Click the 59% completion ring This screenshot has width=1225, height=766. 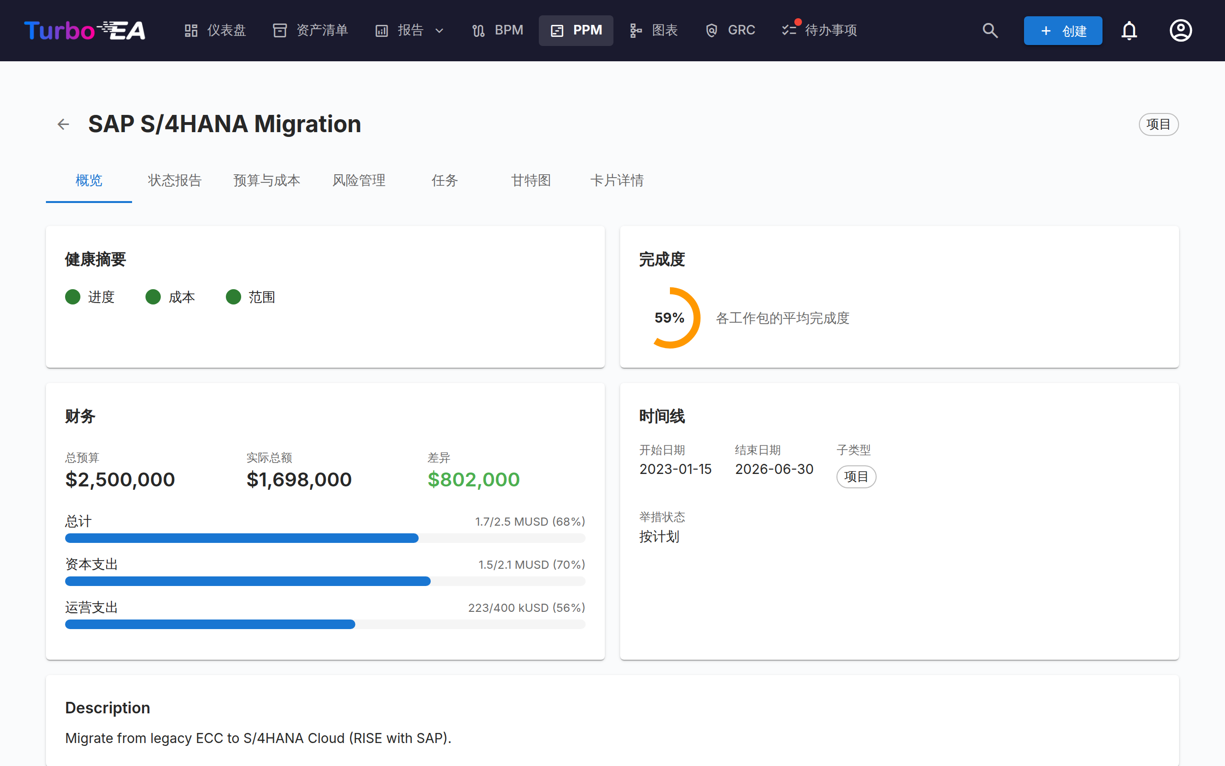tap(670, 317)
